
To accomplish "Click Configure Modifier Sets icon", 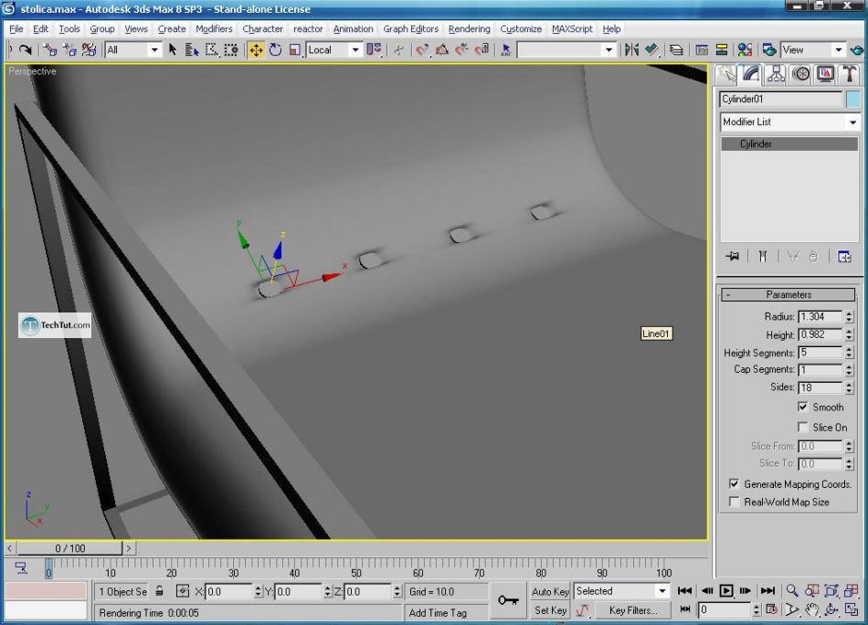I will (844, 257).
